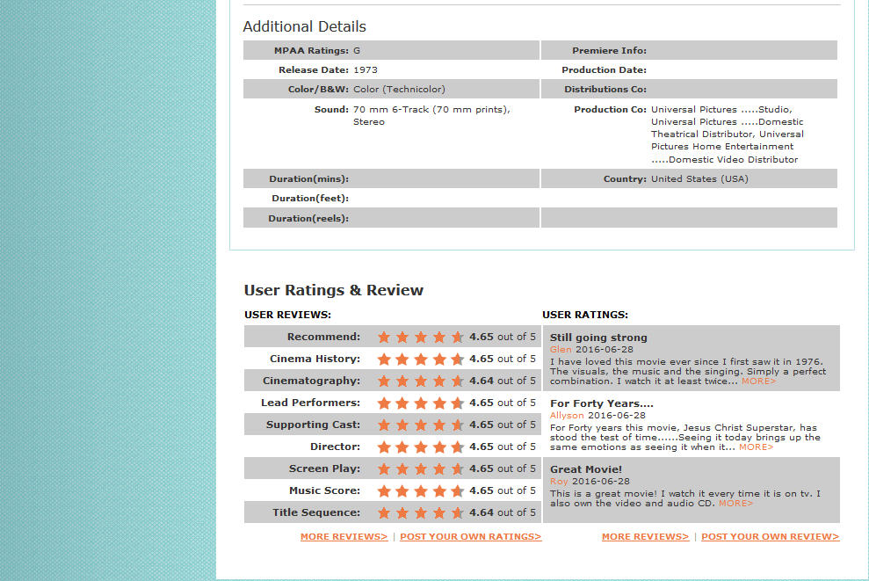The height and width of the screenshot is (581, 869).
Task: Open MORE REVIEWS link below the star ratings
Action: pyautogui.click(x=344, y=536)
